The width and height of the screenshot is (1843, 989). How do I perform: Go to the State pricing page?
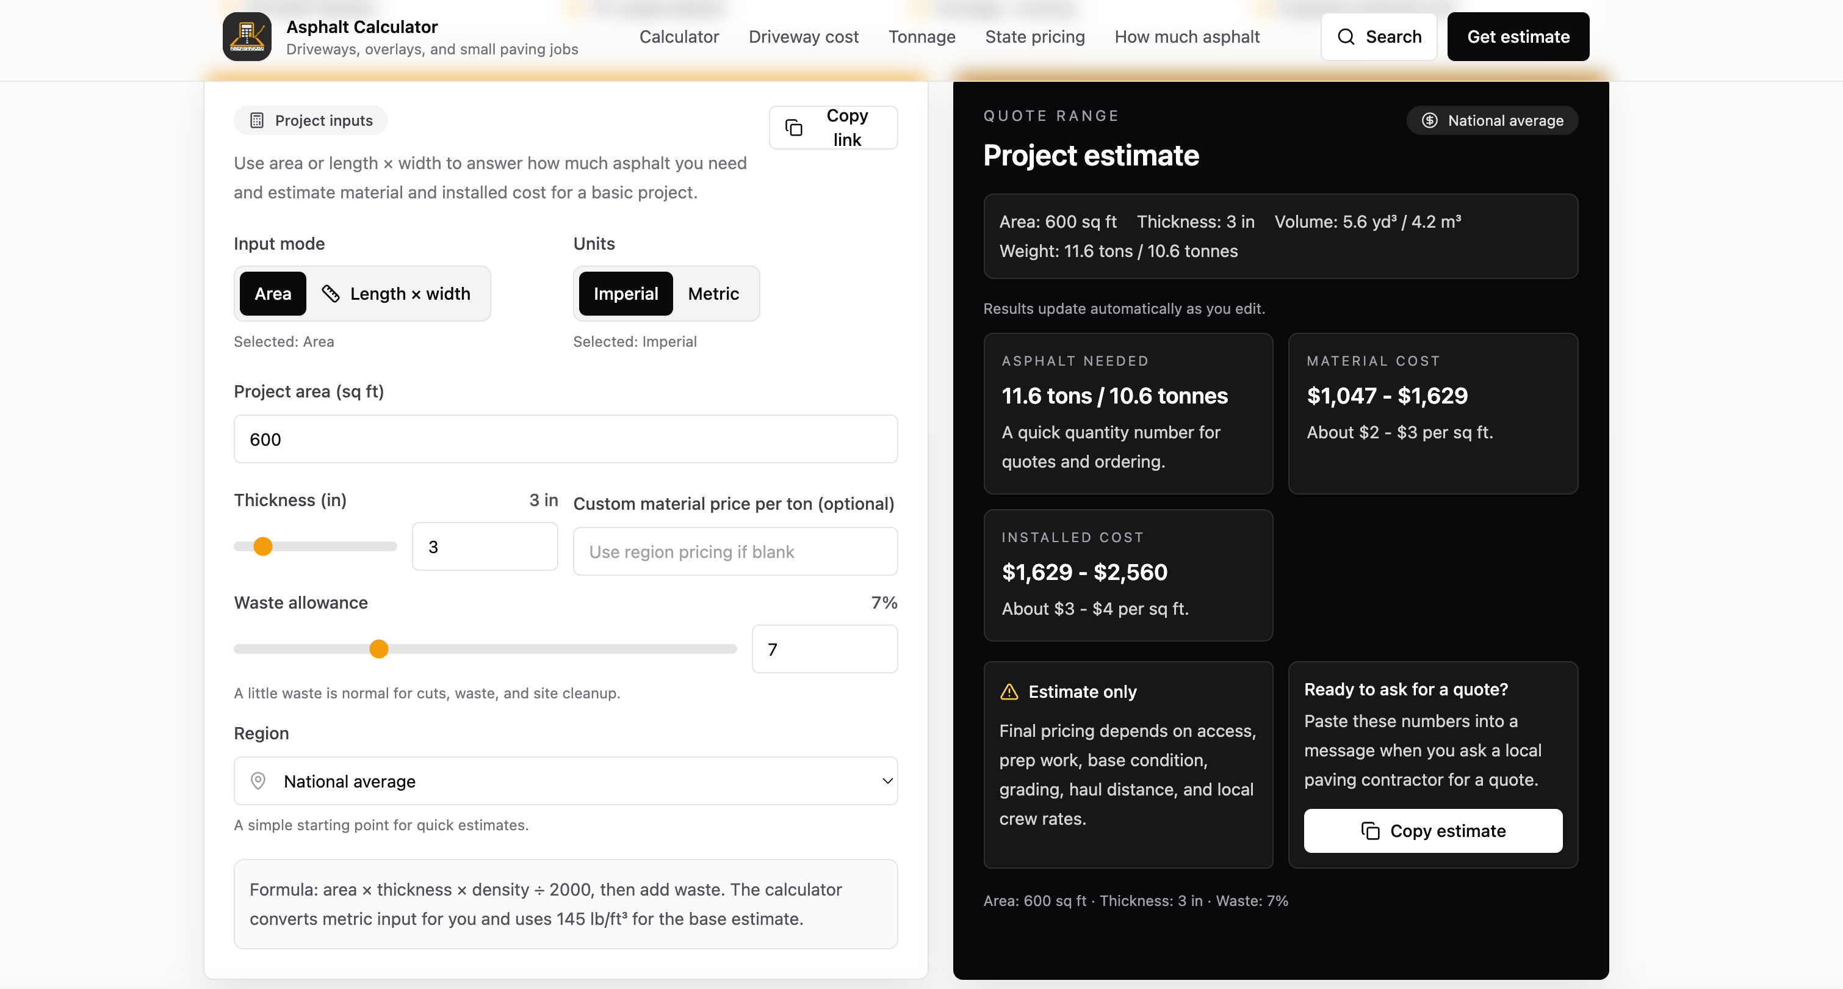click(1034, 37)
